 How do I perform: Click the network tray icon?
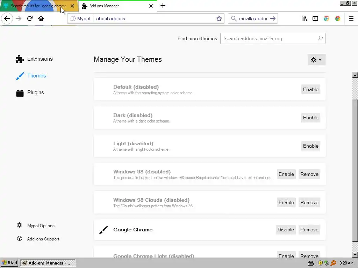(327, 263)
